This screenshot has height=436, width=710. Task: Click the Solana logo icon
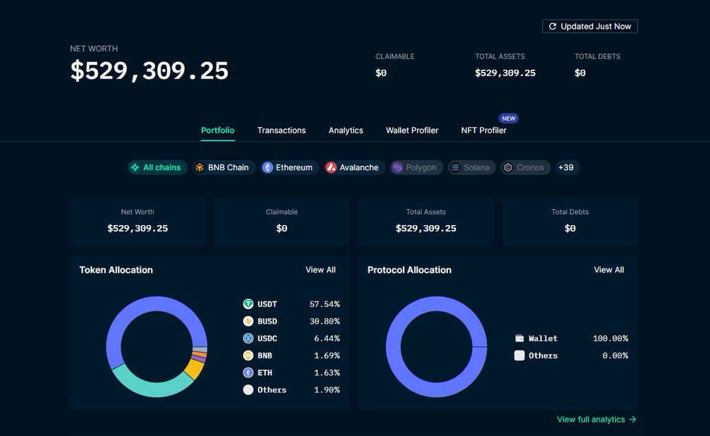click(x=455, y=168)
